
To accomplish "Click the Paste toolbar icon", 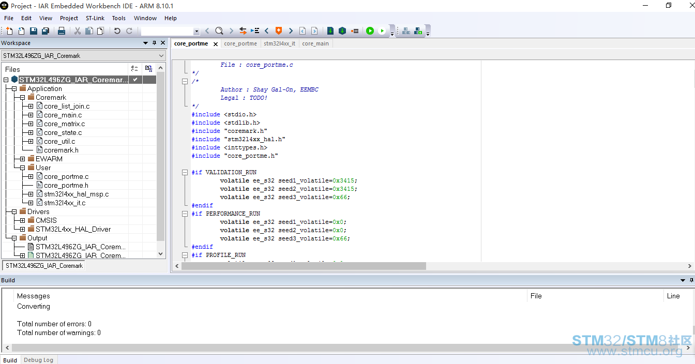I will tap(100, 31).
